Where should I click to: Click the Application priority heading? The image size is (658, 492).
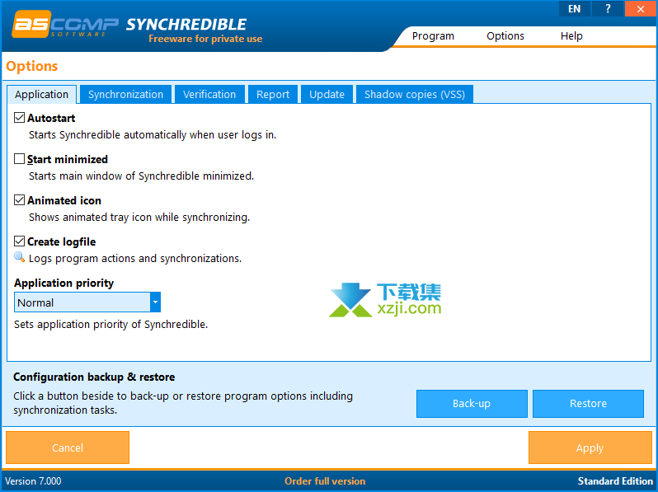pos(63,283)
